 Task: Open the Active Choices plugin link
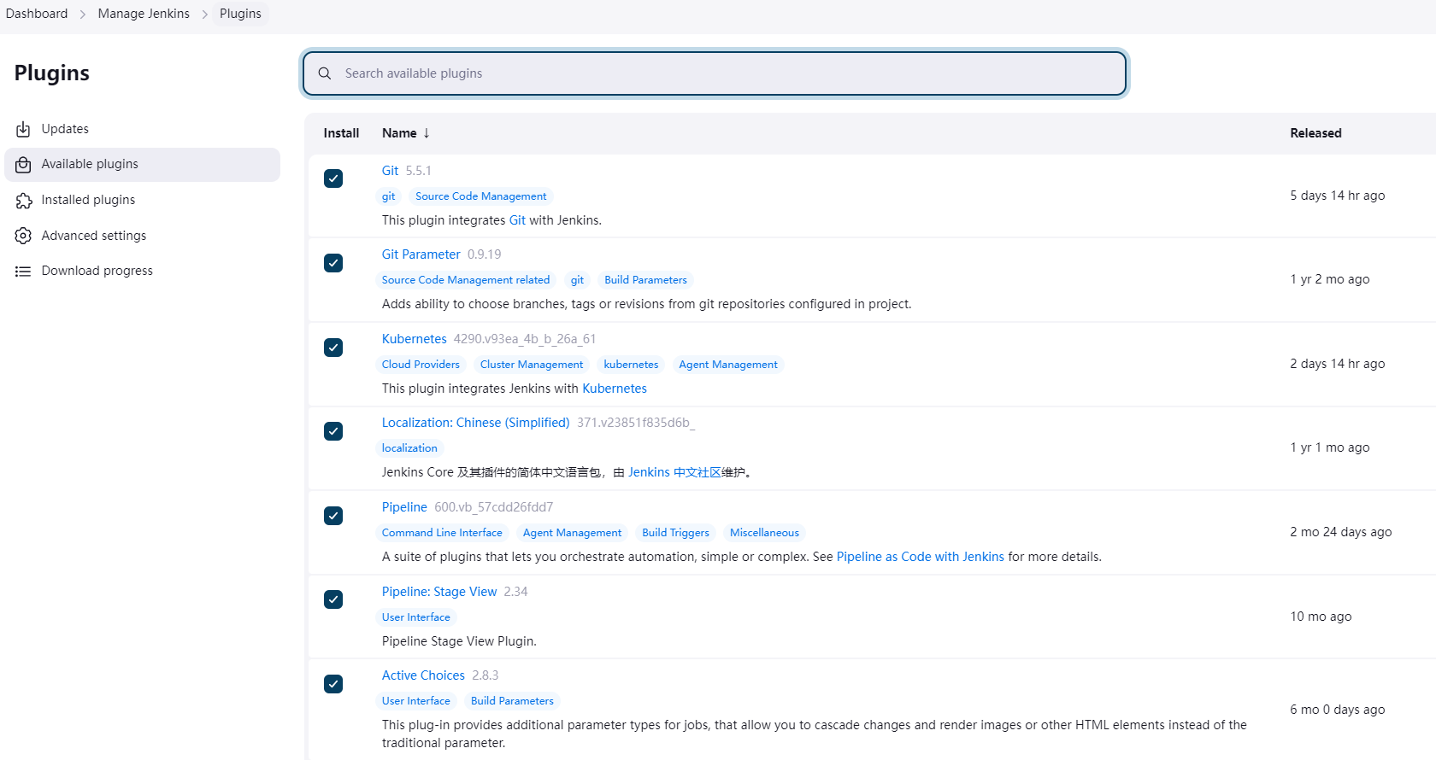click(423, 675)
